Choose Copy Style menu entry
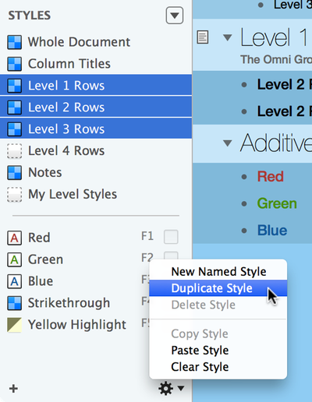 pyautogui.click(x=218, y=334)
